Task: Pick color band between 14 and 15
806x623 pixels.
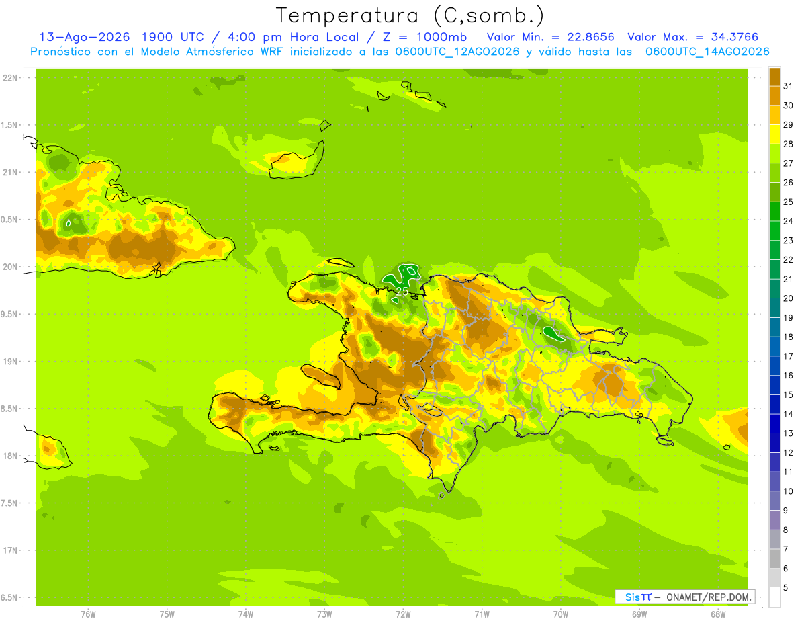Action: pos(774,405)
